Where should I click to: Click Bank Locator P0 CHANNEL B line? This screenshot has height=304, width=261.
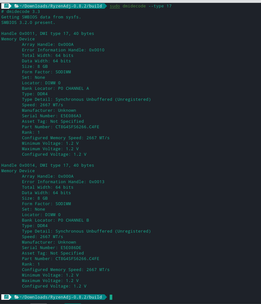tap(55, 220)
